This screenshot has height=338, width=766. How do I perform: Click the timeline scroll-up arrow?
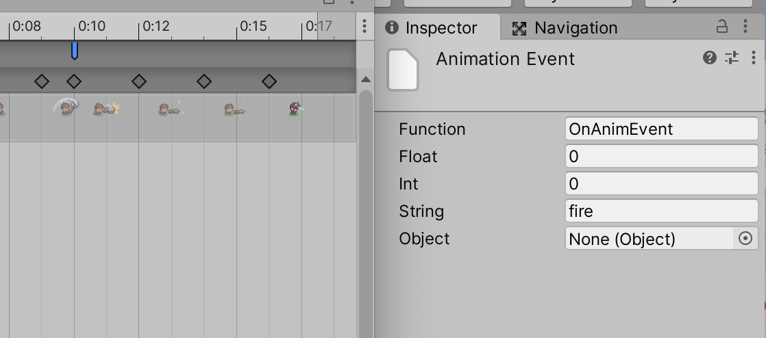(365, 79)
